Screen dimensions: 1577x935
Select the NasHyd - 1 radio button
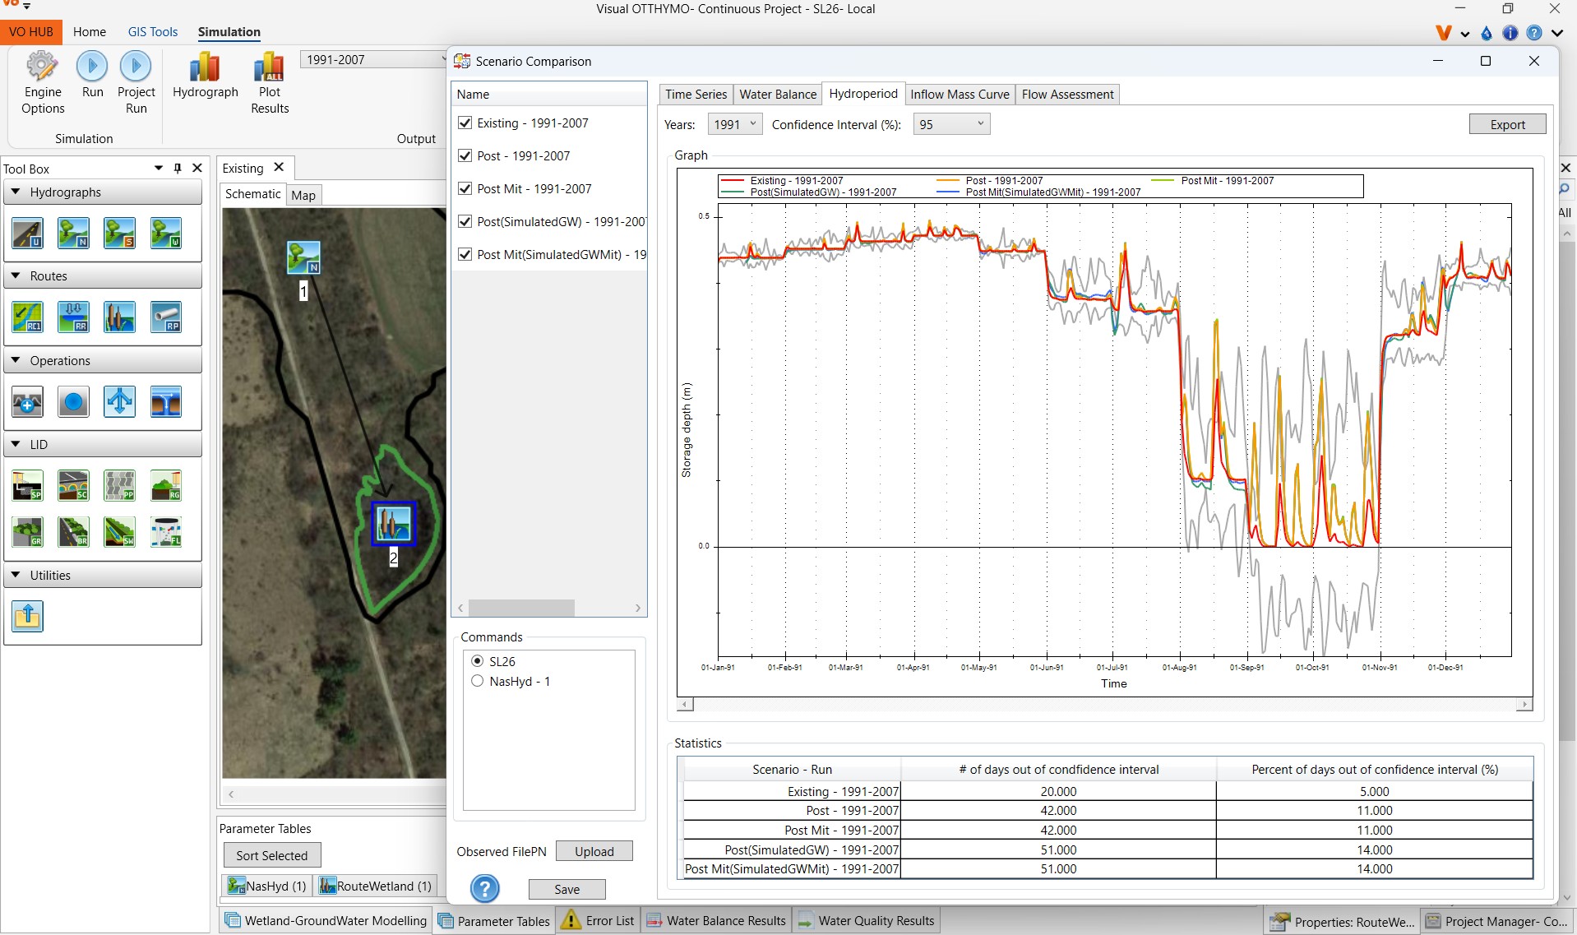(477, 681)
